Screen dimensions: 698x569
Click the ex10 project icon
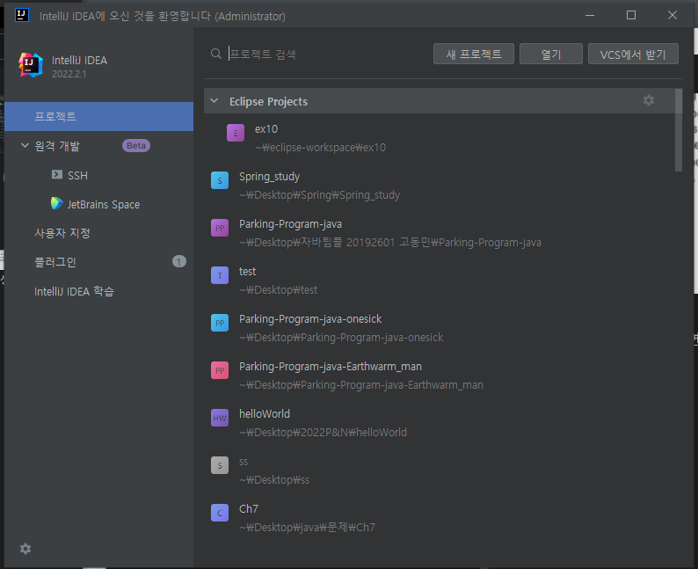[236, 133]
